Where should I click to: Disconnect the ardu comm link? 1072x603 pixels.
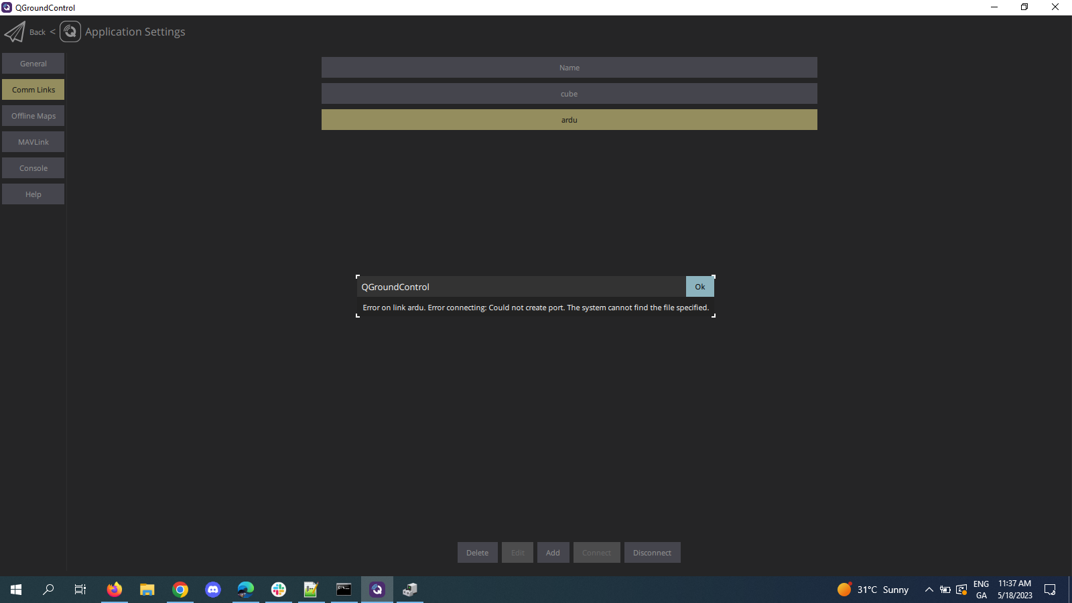pyautogui.click(x=652, y=552)
